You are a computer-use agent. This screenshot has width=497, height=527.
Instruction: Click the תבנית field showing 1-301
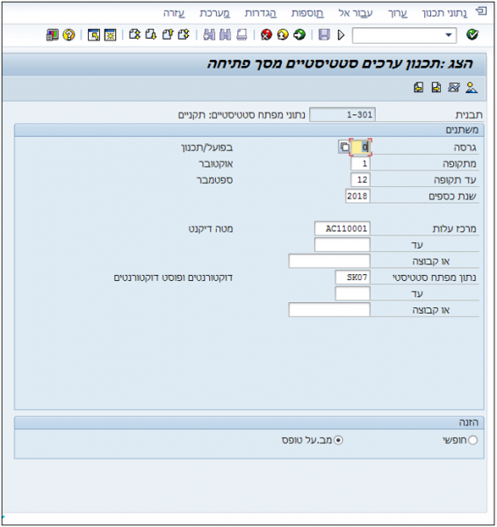tap(342, 114)
